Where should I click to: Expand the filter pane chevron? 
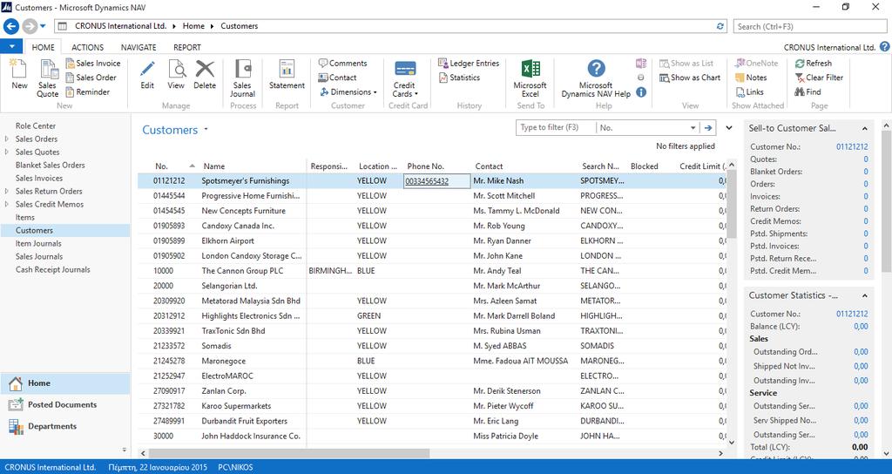pos(729,128)
